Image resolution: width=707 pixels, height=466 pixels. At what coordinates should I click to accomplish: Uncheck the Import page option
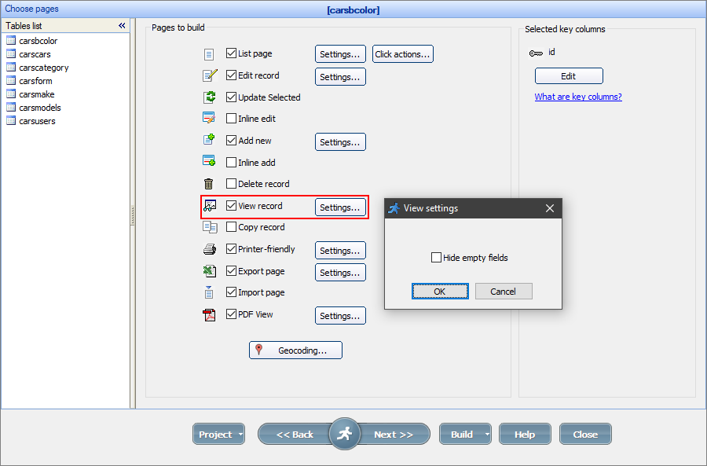click(x=231, y=292)
